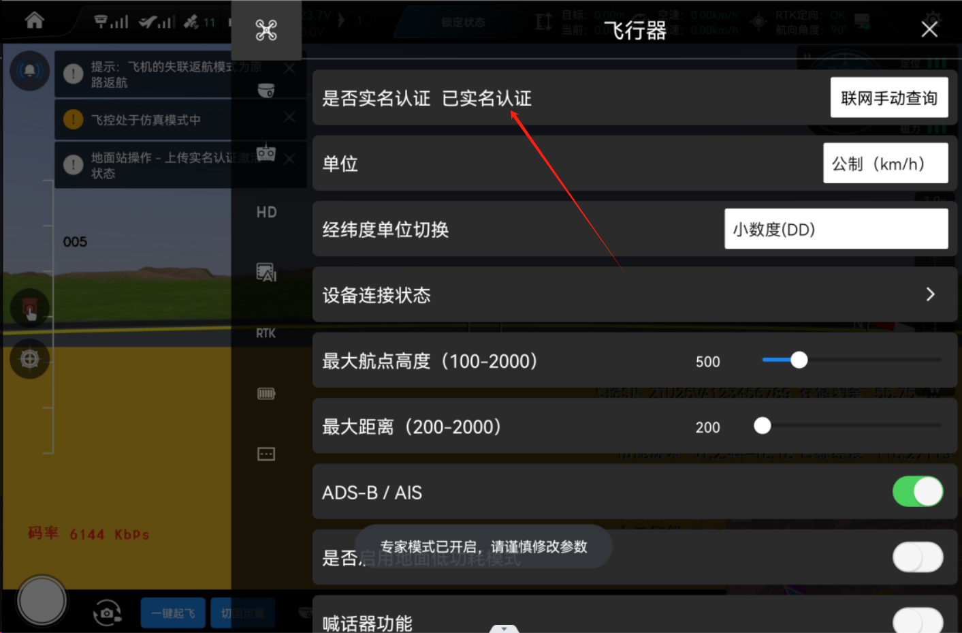The image size is (962, 633).
Task: Click the 码率 6144 KbPs readout
Action: 89,534
